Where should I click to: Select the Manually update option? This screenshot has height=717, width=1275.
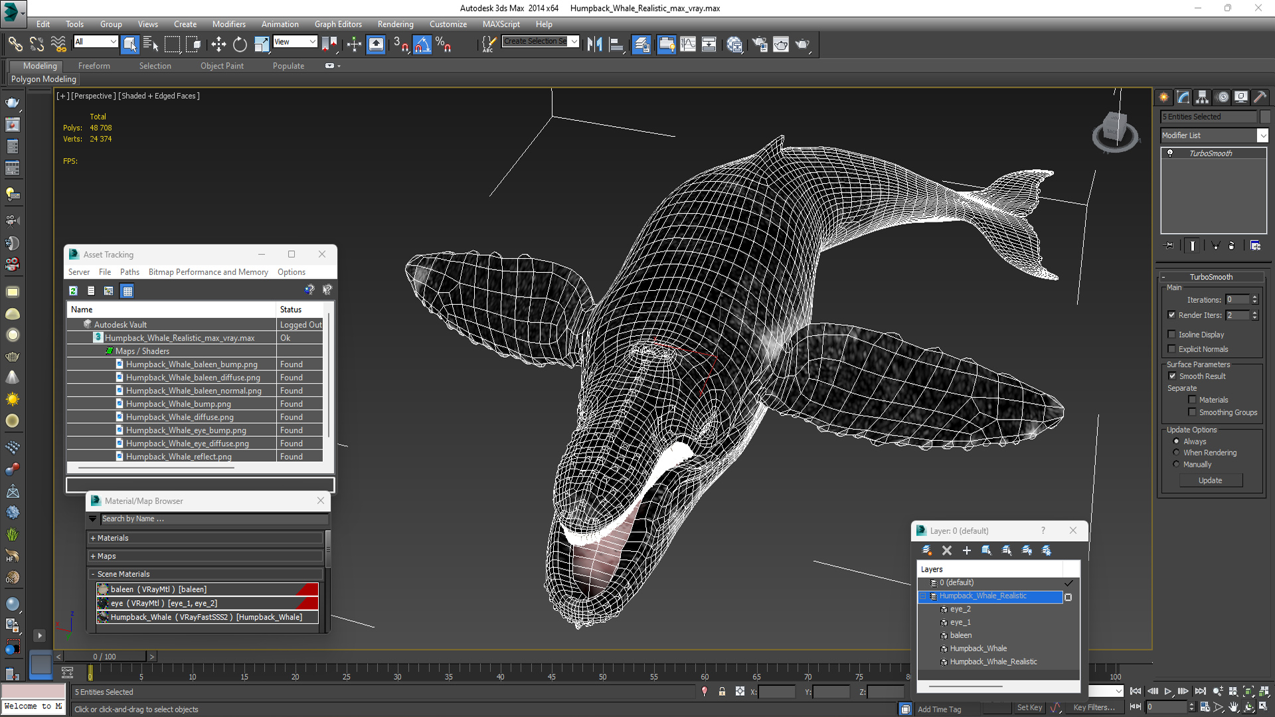tap(1176, 464)
